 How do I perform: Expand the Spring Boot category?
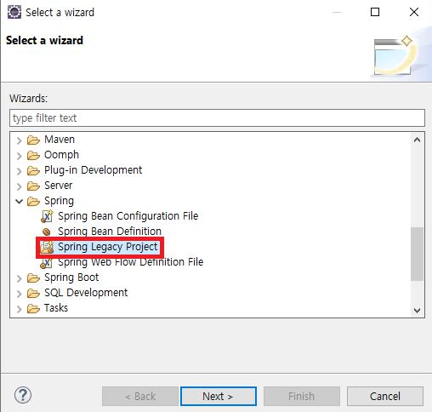(19, 278)
